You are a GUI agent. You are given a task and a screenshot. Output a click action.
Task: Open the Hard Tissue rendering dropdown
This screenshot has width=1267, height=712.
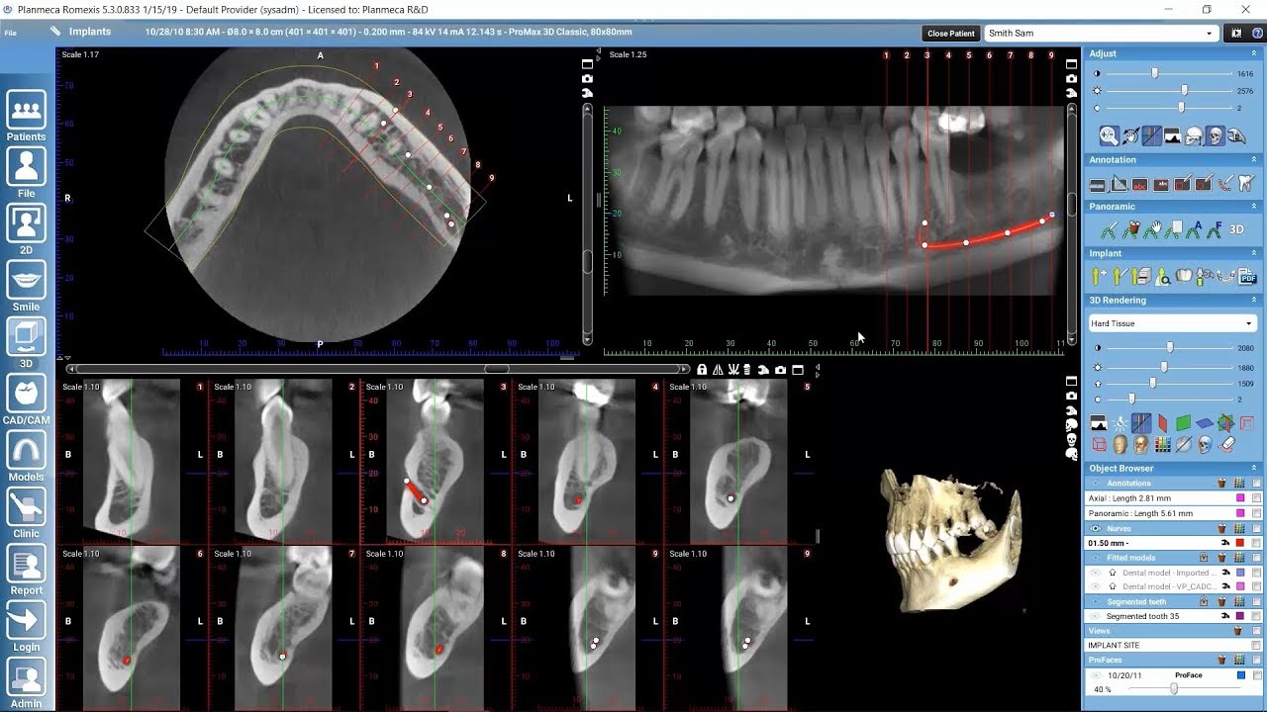(1171, 323)
